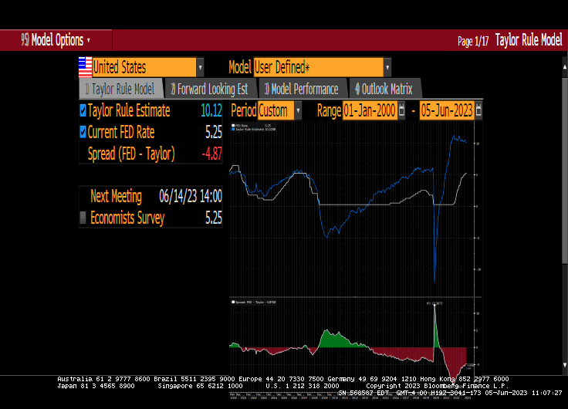Viewport: 568px width, 409px height.
Task: Click the blue Taylor Rule Estimate legend swatch
Action: [x=234, y=128]
